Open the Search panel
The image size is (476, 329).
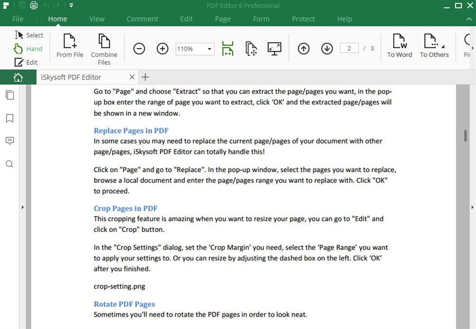(9, 164)
